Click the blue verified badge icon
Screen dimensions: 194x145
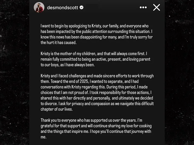point(82,7)
